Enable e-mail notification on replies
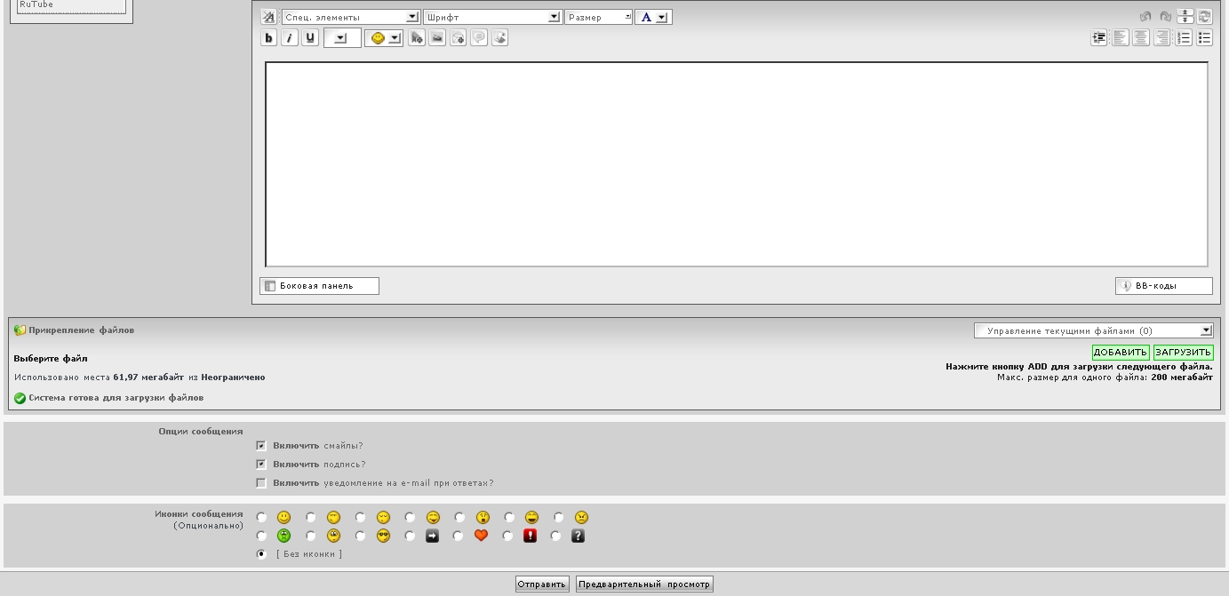The height and width of the screenshot is (596, 1229). (x=261, y=483)
